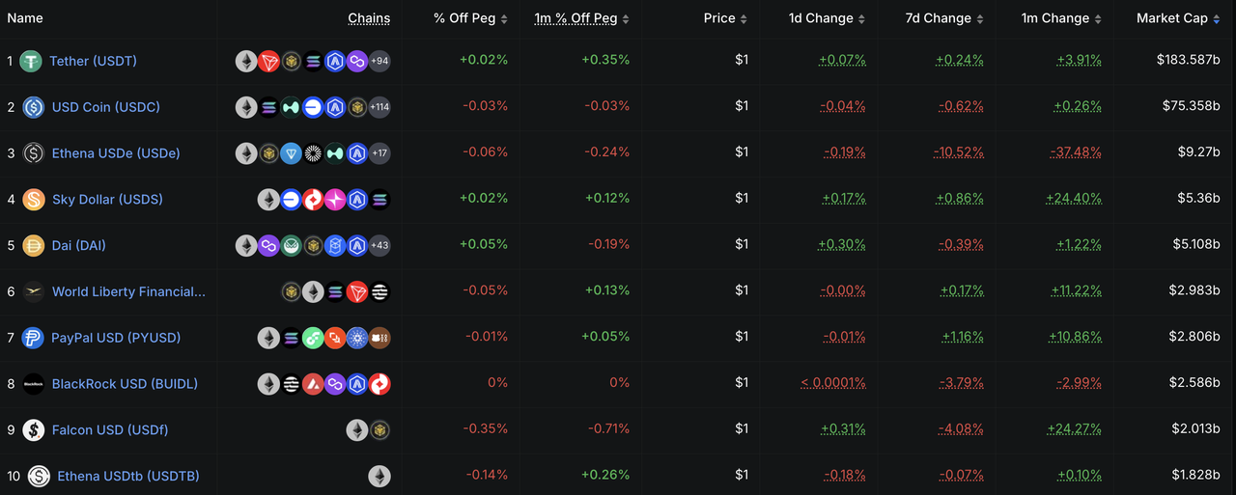Expand the +114 more chains badge for USD Coin

379,107
